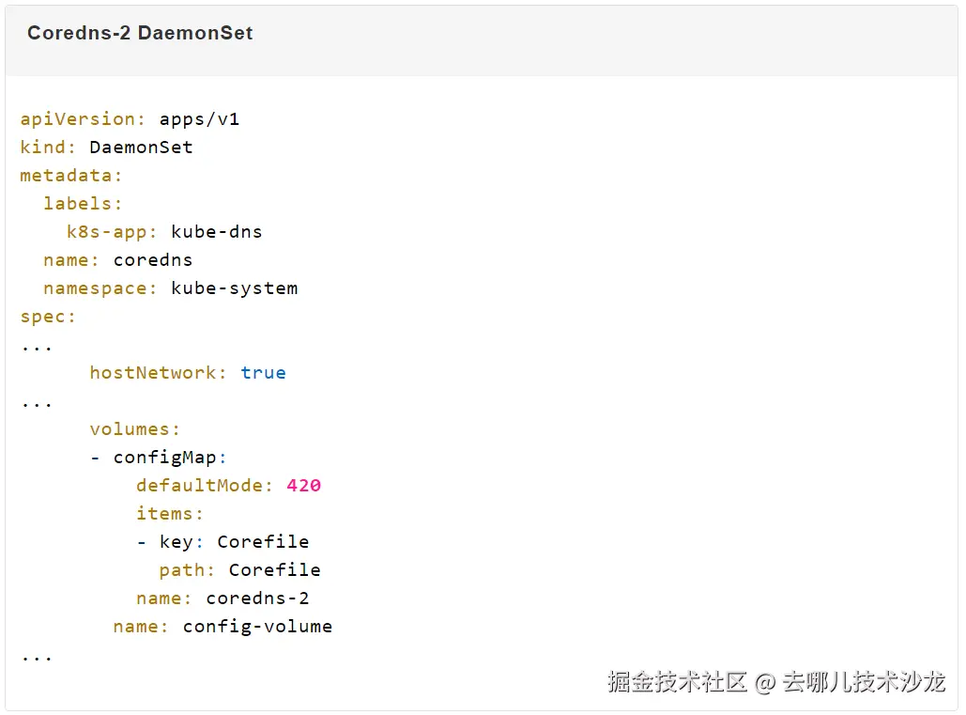Click the DaemonSet kind value
The height and width of the screenshot is (715, 966).
(141, 148)
